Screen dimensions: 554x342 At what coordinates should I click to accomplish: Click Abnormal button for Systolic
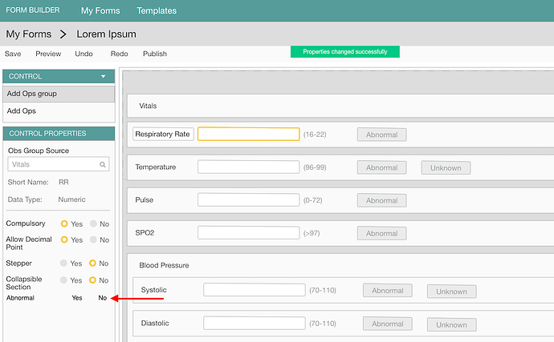(x=388, y=291)
